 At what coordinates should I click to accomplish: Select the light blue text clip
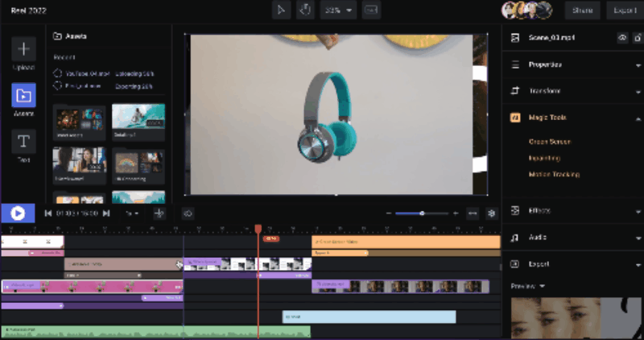369,317
